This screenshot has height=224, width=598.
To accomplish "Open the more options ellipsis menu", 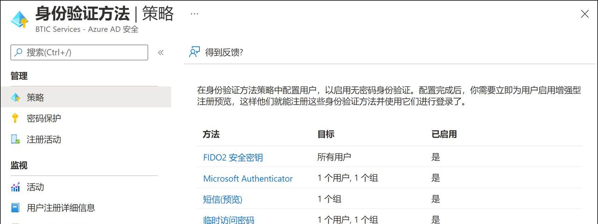I will tap(194, 14).
